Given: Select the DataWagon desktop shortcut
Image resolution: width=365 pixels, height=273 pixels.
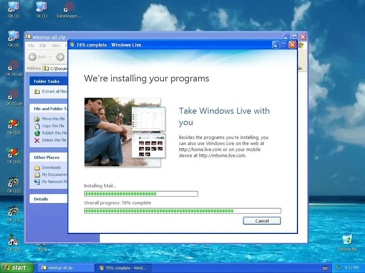Looking at the screenshot, I should (x=69, y=10).
